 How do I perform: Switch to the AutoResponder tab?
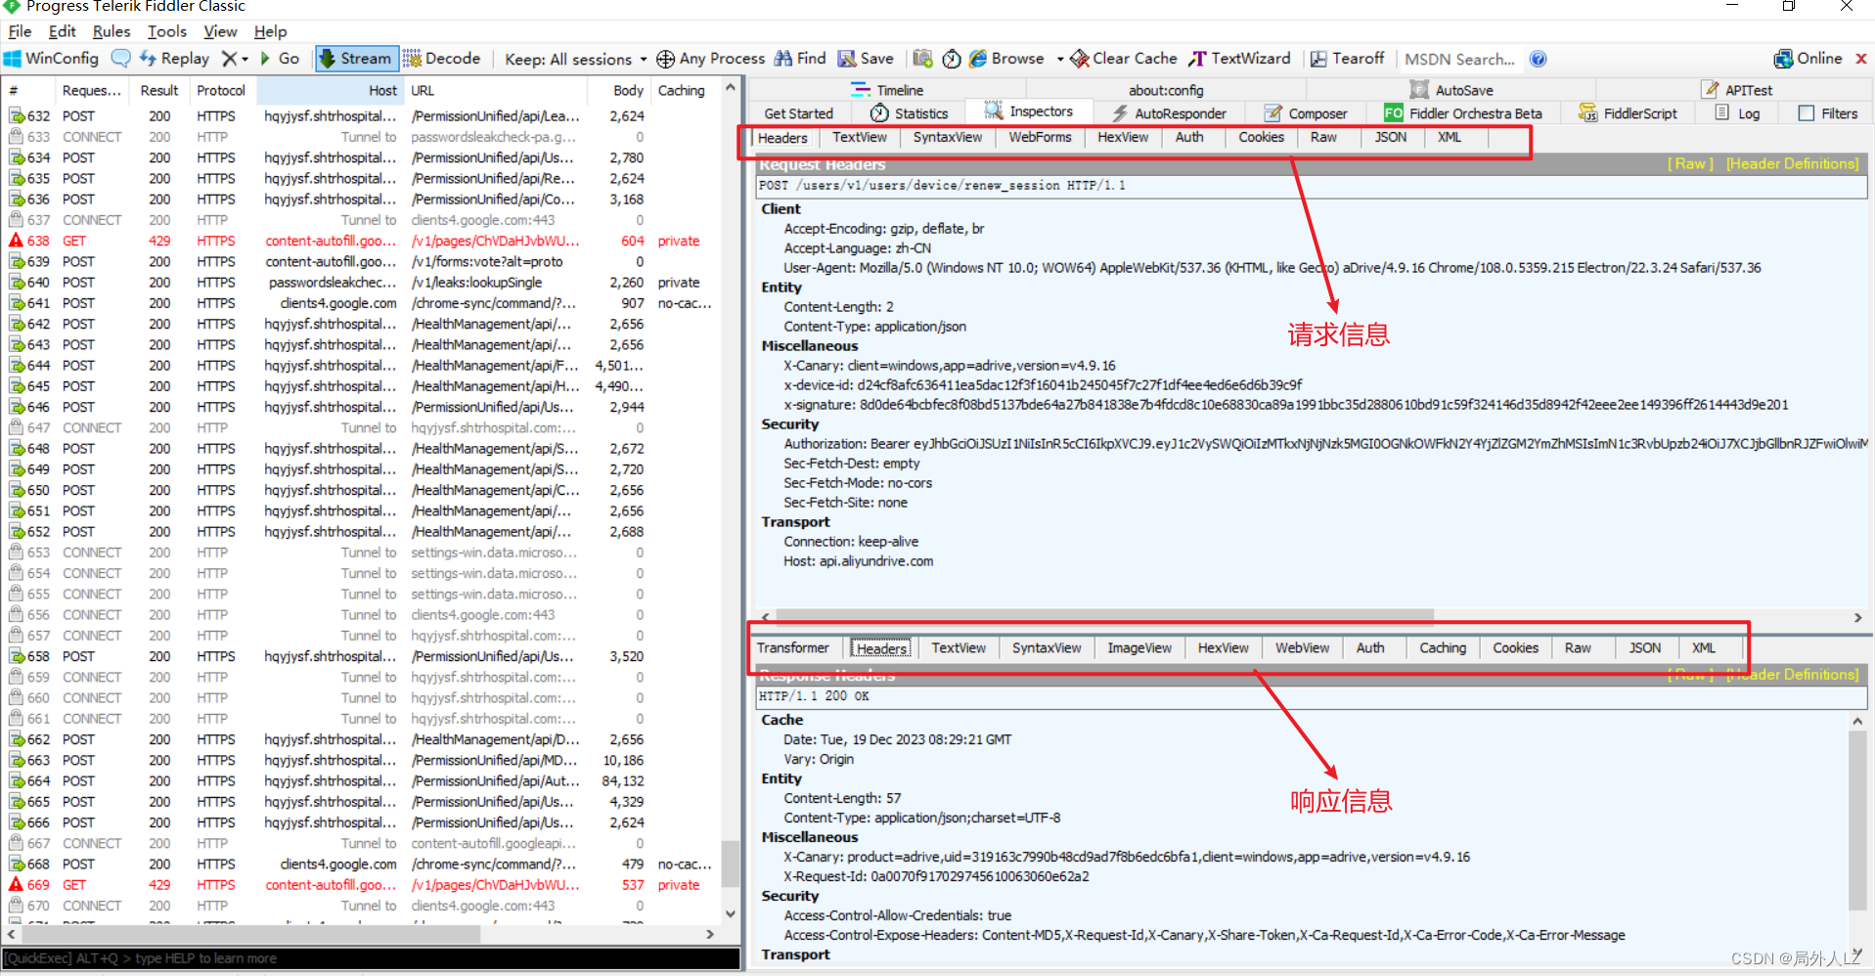[1168, 113]
